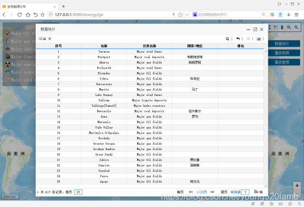Sort by the 排名 column header
304x207 pixels.
pos(240,46)
